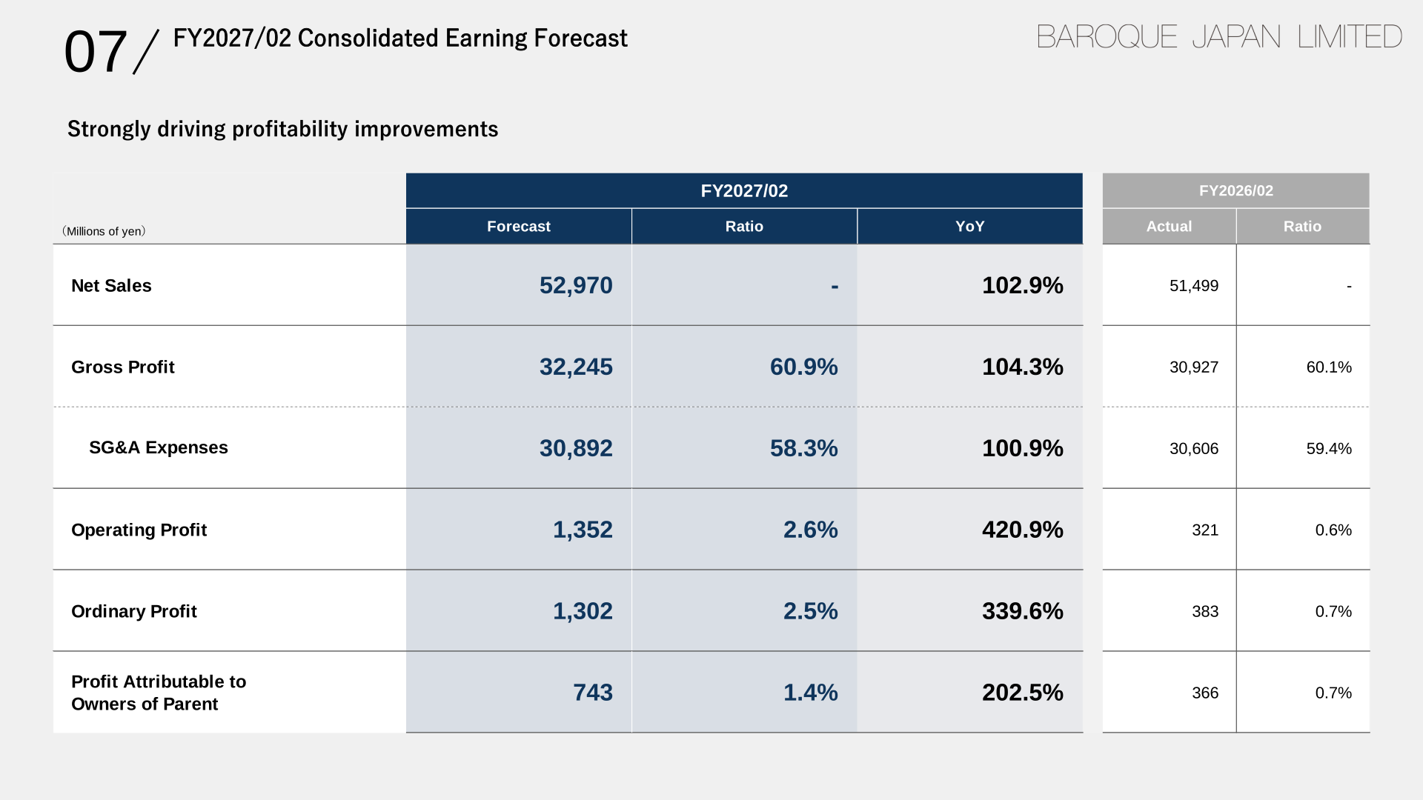This screenshot has width=1423, height=800.
Task: Click the FY2026/02 table header
Action: [x=1236, y=190]
